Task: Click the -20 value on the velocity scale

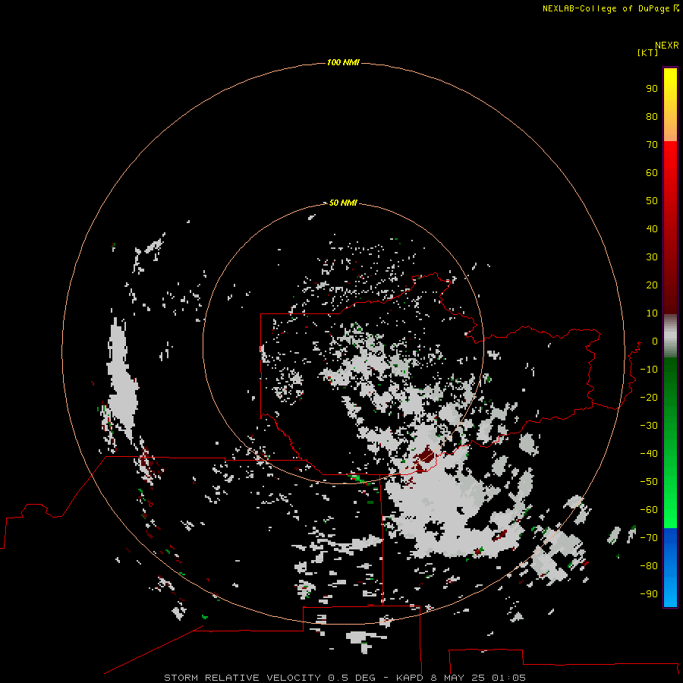Action: pyautogui.click(x=649, y=398)
